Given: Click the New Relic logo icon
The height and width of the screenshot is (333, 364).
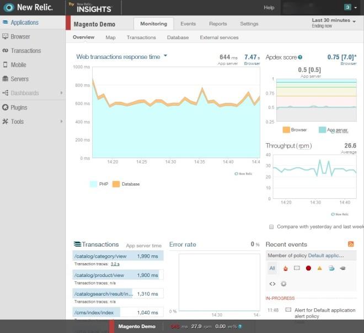Looking at the screenshot, I should 9,8.
